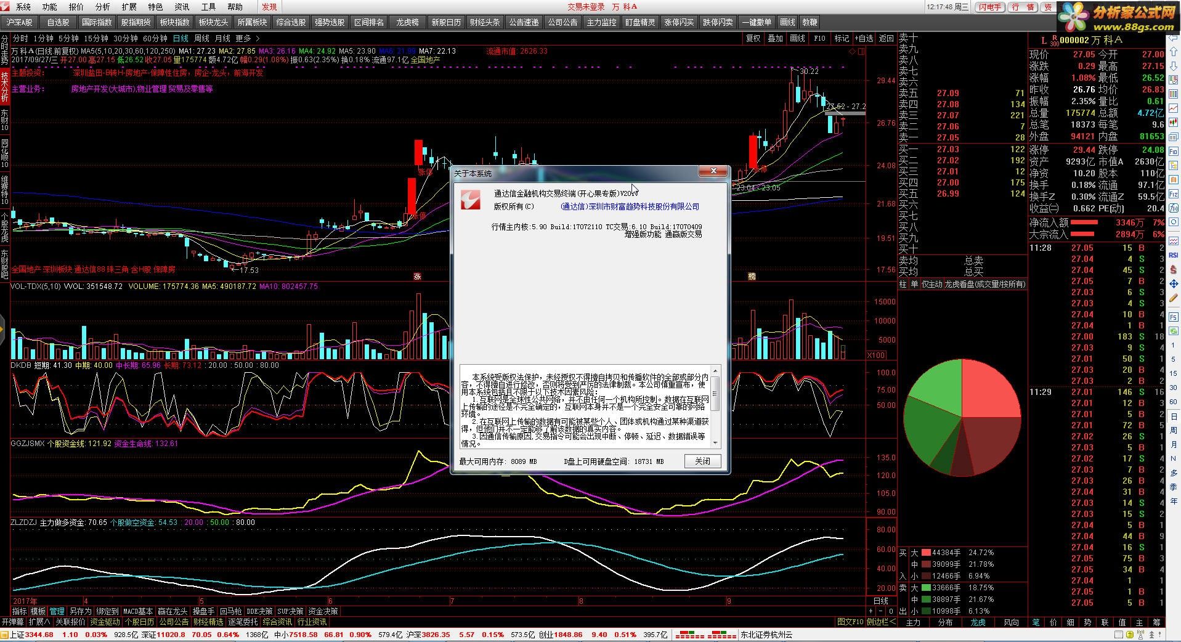Click the orange arrow handle on left edge
Image resolution: width=1181 pixels, height=642 pixels.
point(2,330)
